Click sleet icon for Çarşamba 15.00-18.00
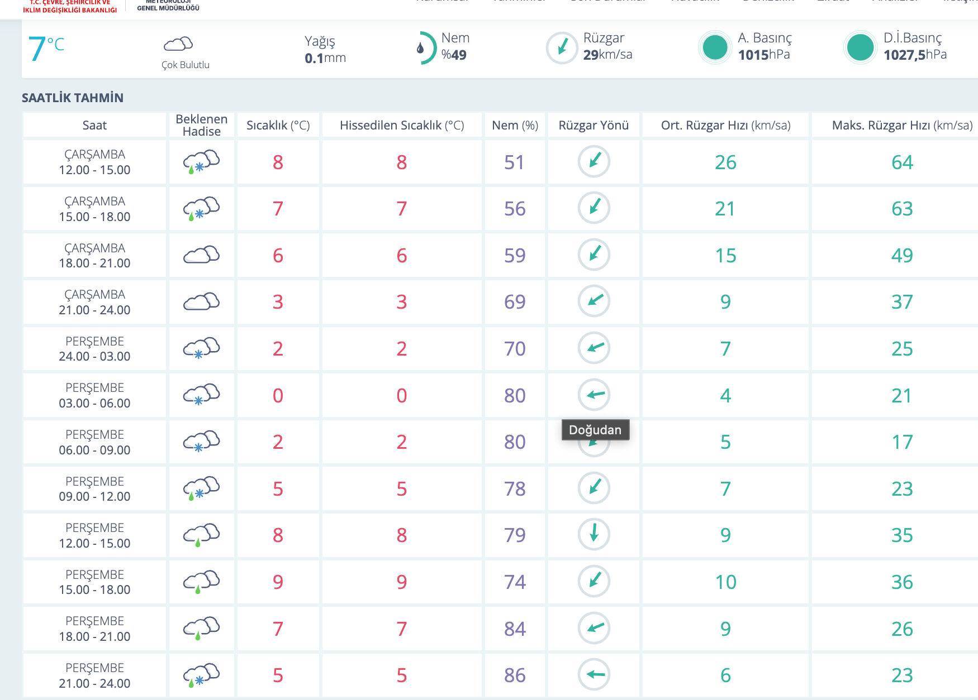The image size is (978, 700). click(x=201, y=208)
